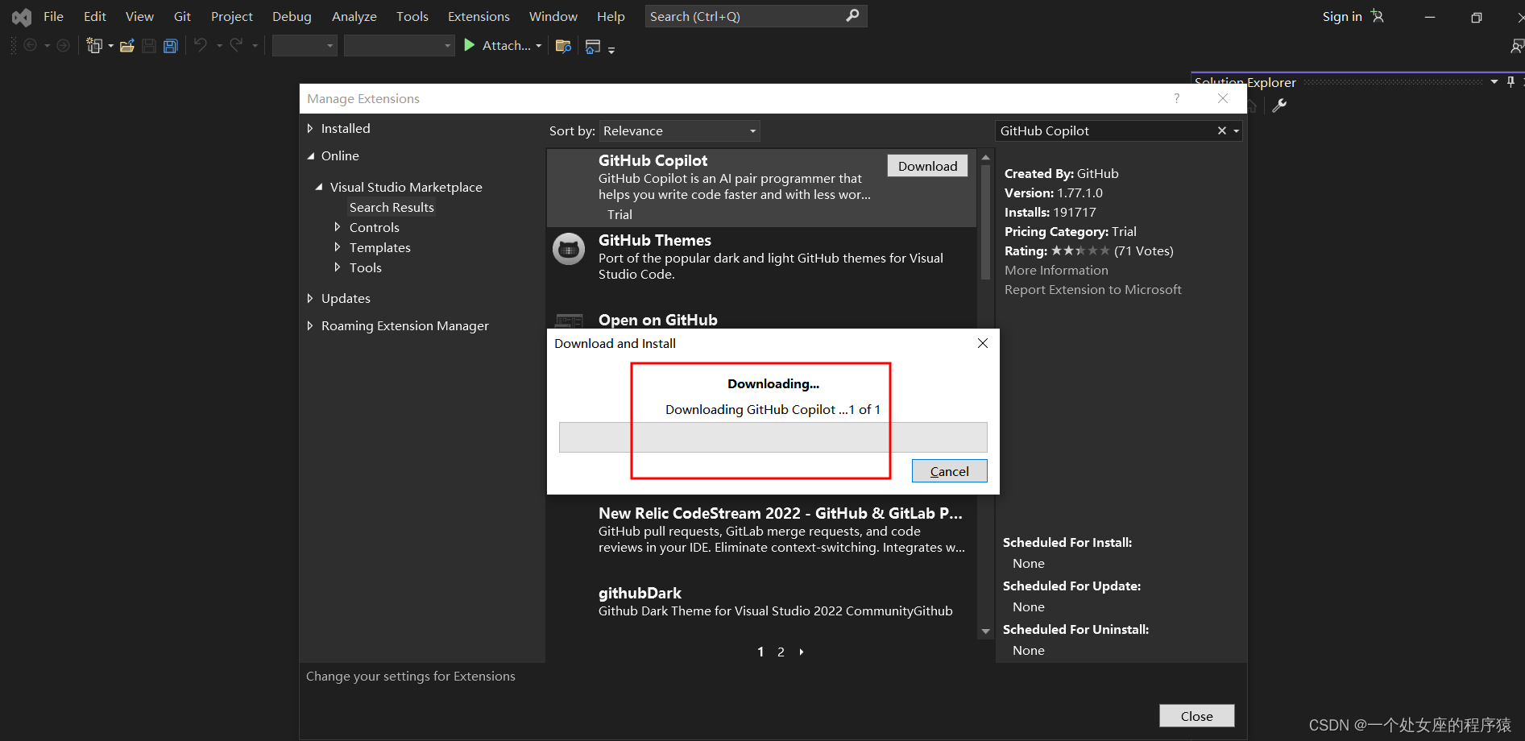Expand the Templates category
The width and height of the screenshot is (1525, 741).
(338, 247)
